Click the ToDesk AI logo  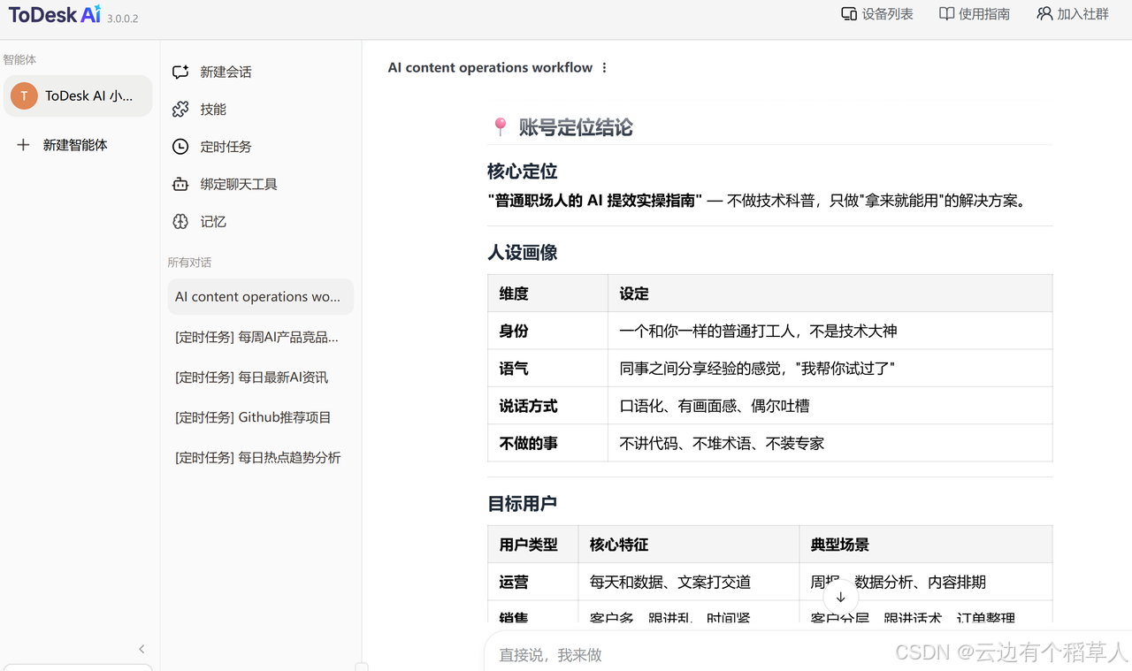point(55,14)
